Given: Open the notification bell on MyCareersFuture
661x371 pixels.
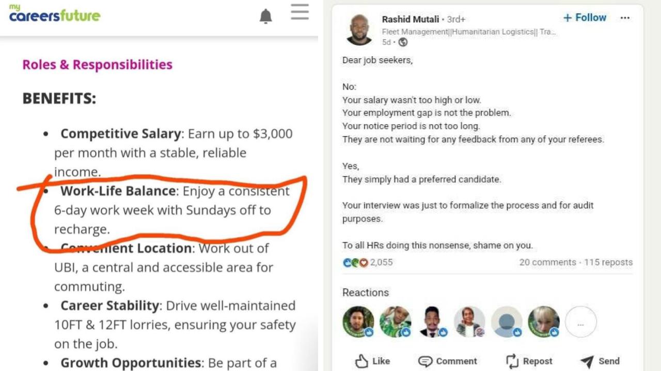Looking at the screenshot, I should tap(265, 15).
